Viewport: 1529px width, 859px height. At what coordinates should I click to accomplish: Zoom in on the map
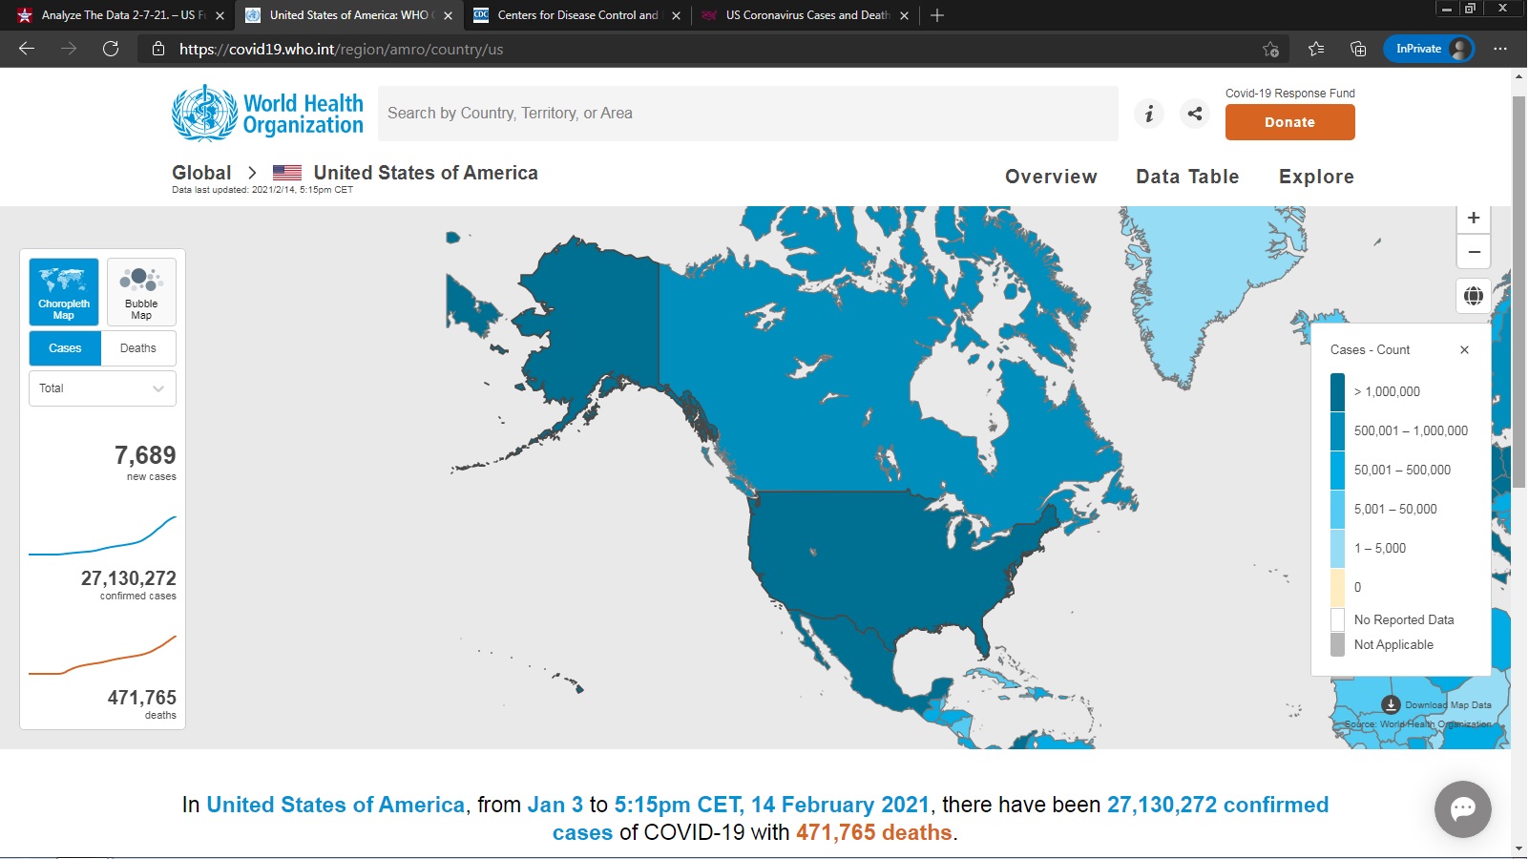[x=1473, y=218]
